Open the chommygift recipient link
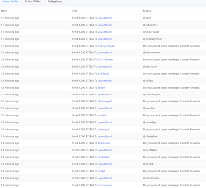This screenshot has width=206, height=188. coord(105,101)
